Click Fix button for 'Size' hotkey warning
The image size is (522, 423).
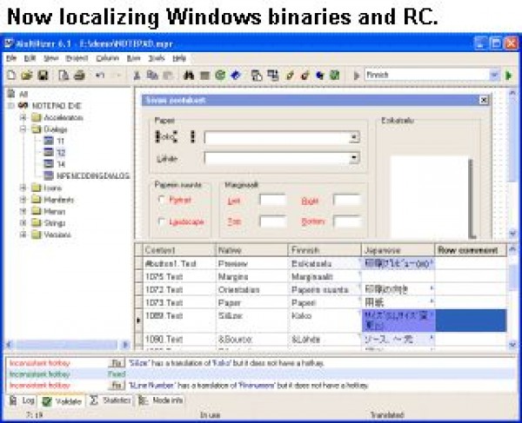117,363
